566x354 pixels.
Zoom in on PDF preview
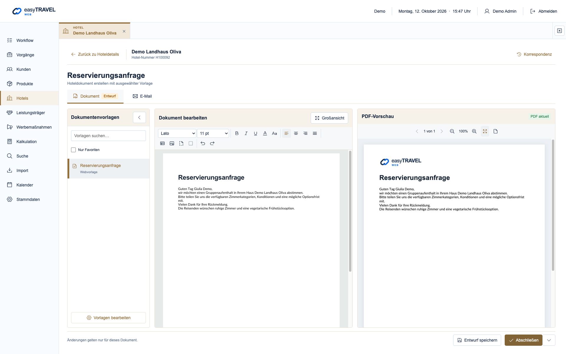coord(474,131)
